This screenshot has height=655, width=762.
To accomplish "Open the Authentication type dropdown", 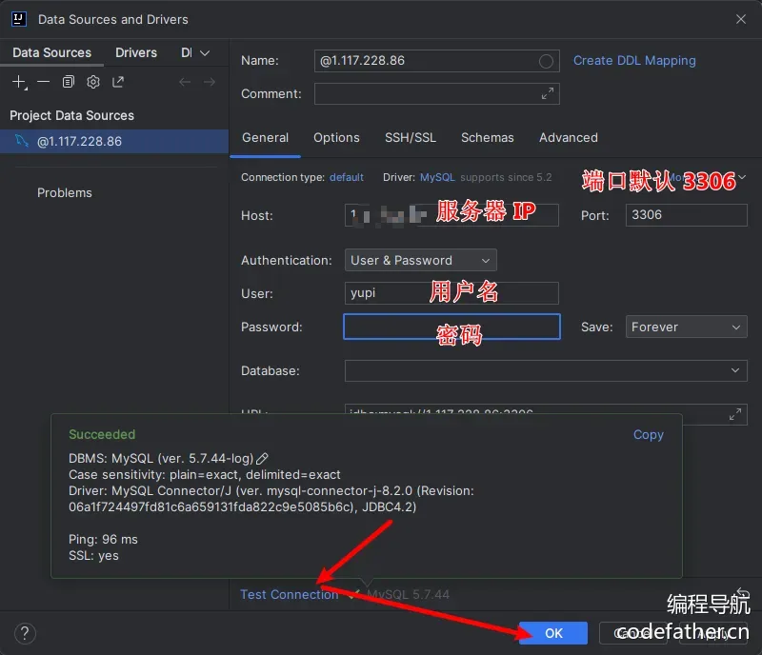I will click(420, 261).
